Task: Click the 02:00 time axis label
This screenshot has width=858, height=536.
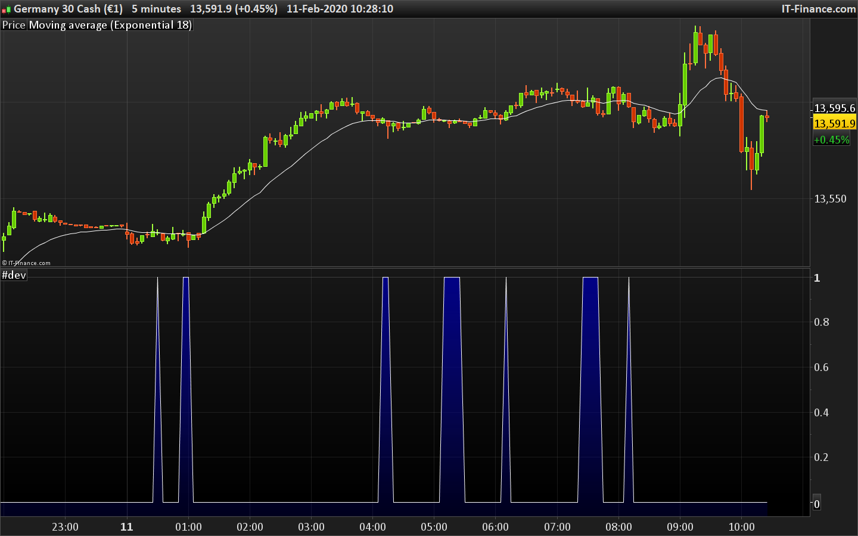Action: pos(250,527)
